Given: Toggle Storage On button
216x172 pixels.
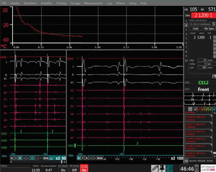Looking at the screenshot, I should [84, 170].
